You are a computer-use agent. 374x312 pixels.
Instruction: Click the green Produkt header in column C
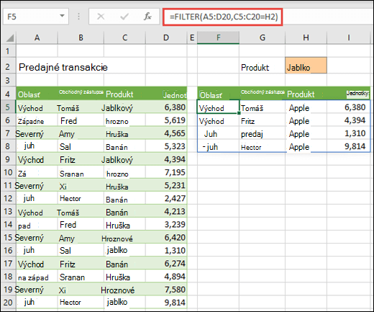pos(119,94)
